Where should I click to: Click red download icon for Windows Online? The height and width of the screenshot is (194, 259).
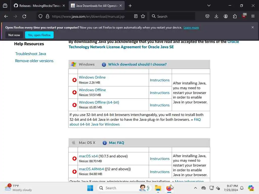tap(75, 80)
